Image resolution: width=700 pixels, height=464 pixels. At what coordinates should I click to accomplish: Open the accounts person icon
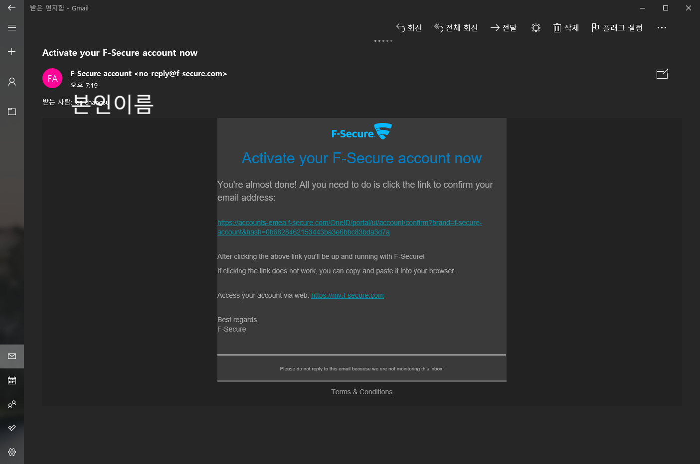tap(12, 82)
